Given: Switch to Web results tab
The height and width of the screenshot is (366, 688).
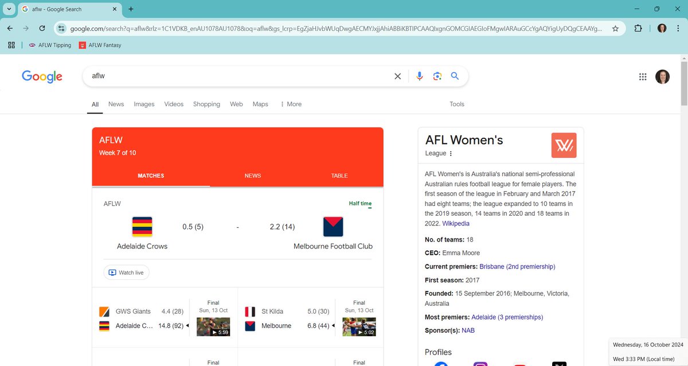Looking at the screenshot, I should [236, 104].
